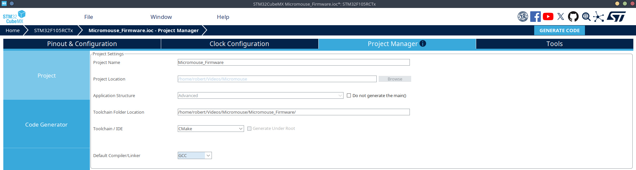The image size is (636, 170).
Task: Click the globe search icon
Action: 586,17
